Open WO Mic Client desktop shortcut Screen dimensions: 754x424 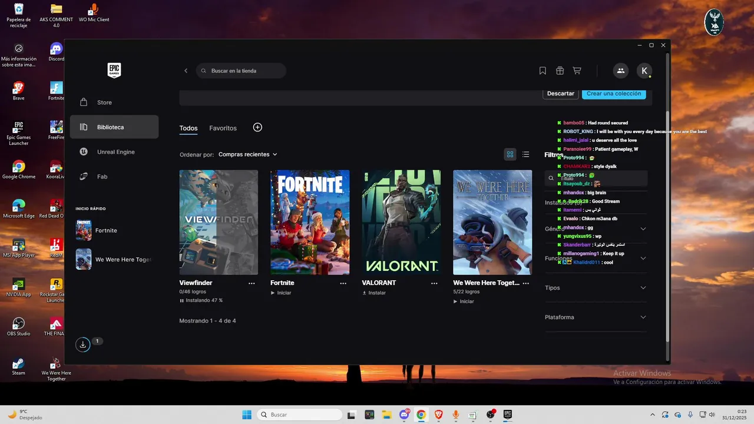pyautogui.click(x=94, y=13)
